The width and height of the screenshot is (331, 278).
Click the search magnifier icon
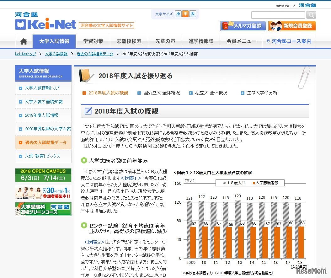point(311,15)
